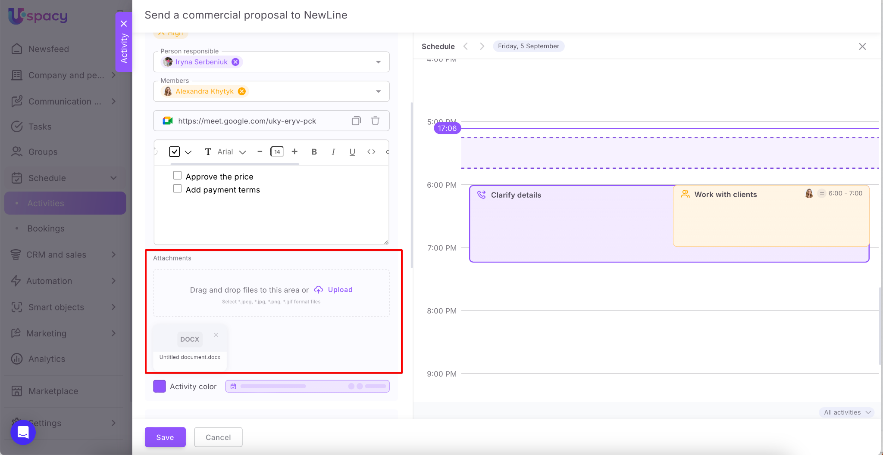Copy the Google Meet link

(356, 121)
